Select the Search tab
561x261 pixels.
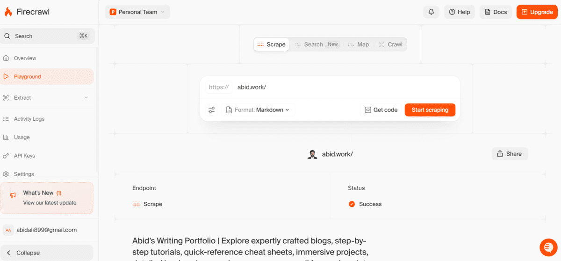coord(313,44)
